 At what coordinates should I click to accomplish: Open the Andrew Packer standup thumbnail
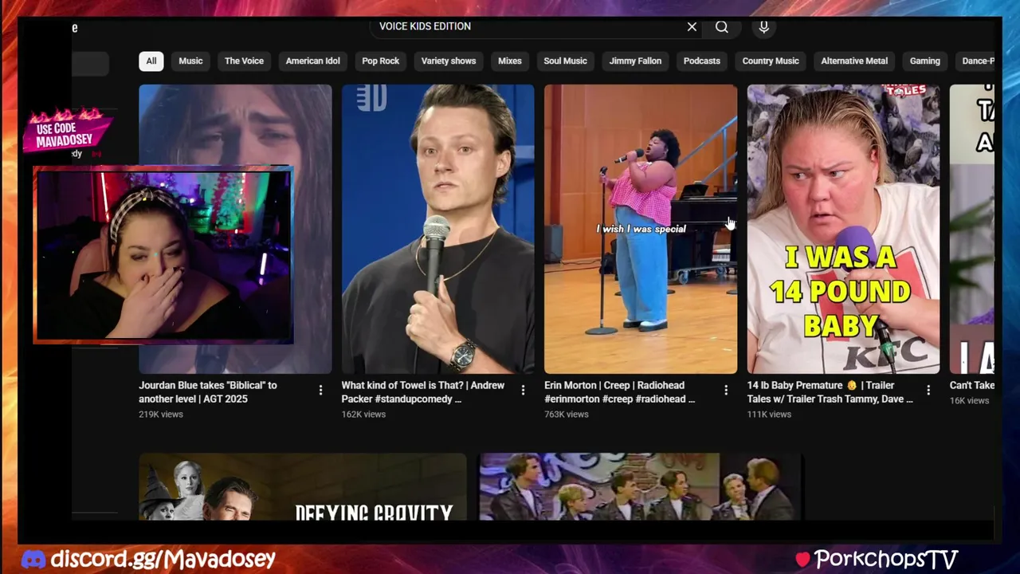437,229
